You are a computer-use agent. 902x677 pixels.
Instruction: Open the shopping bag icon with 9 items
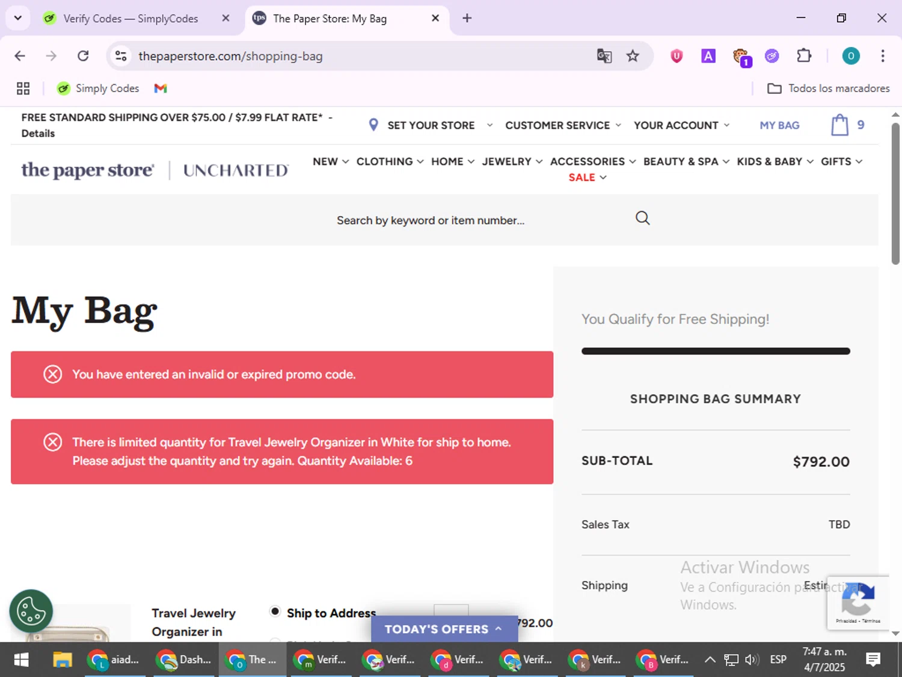pyautogui.click(x=840, y=125)
